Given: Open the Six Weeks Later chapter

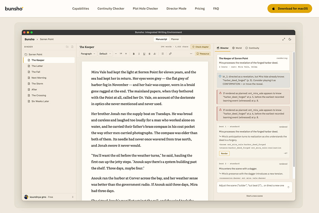Looking at the screenshot, I should (x=49, y=101).
